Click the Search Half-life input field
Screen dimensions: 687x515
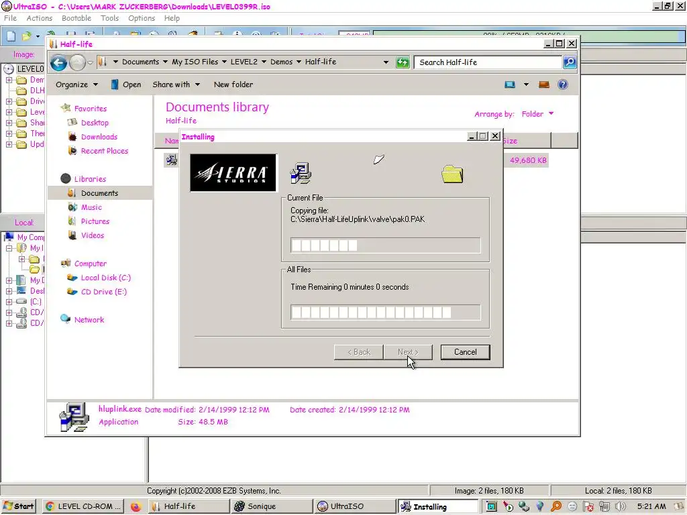488,62
